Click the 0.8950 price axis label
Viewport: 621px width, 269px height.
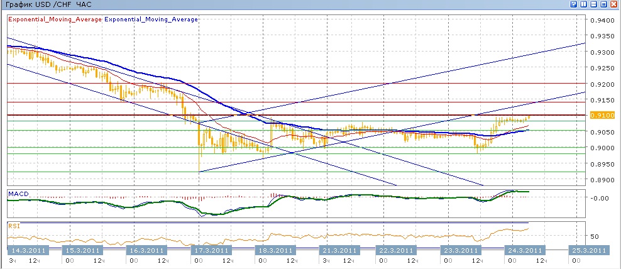click(602, 163)
